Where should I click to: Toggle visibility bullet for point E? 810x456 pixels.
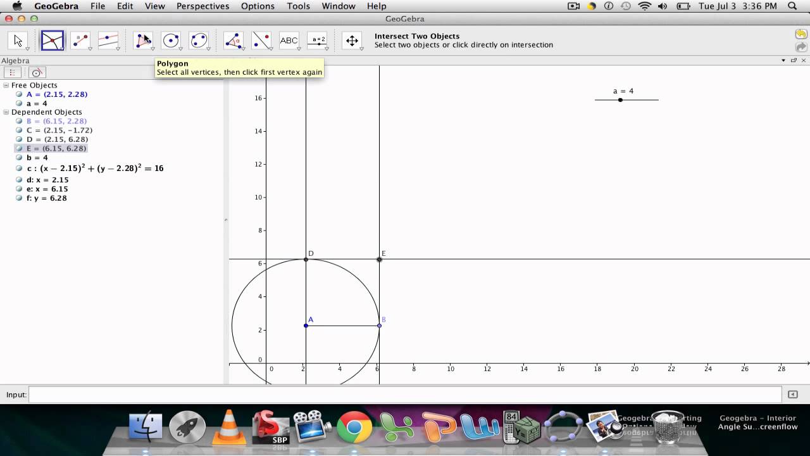point(19,148)
